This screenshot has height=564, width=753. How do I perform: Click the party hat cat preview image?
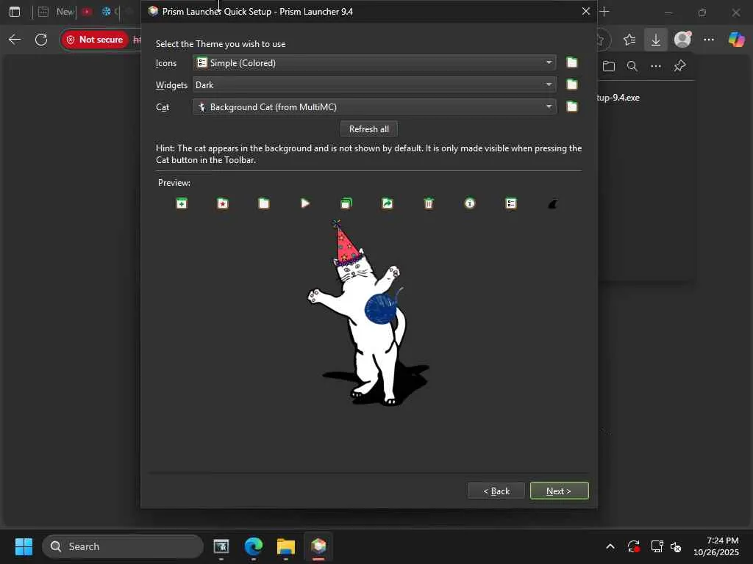coord(369,313)
